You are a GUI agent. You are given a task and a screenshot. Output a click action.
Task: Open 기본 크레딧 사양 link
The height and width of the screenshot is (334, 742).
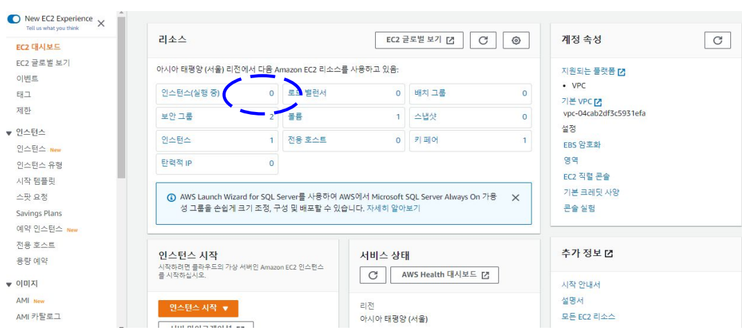coord(591,192)
